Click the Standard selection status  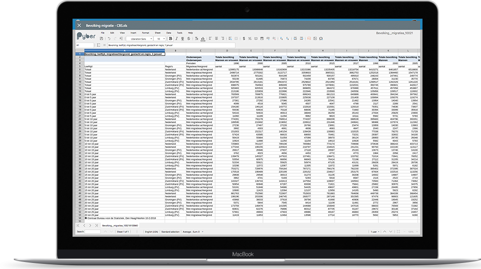point(170,232)
